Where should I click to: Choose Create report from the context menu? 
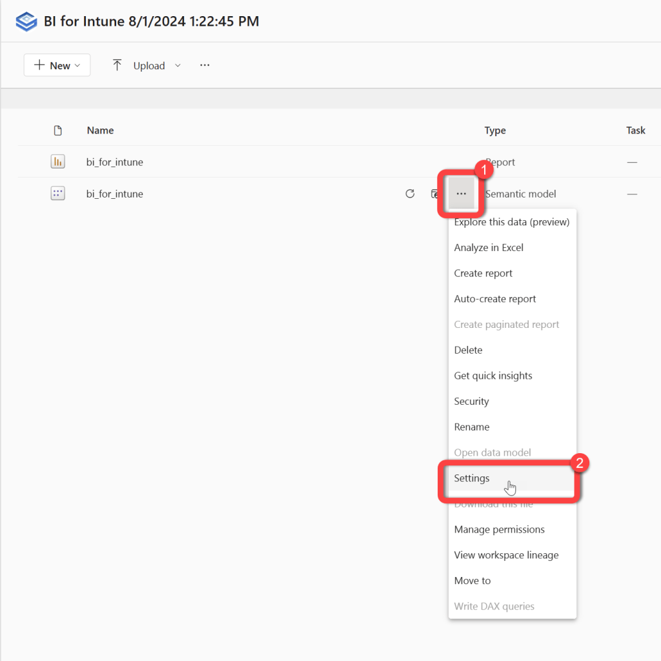tap(483, 273)
